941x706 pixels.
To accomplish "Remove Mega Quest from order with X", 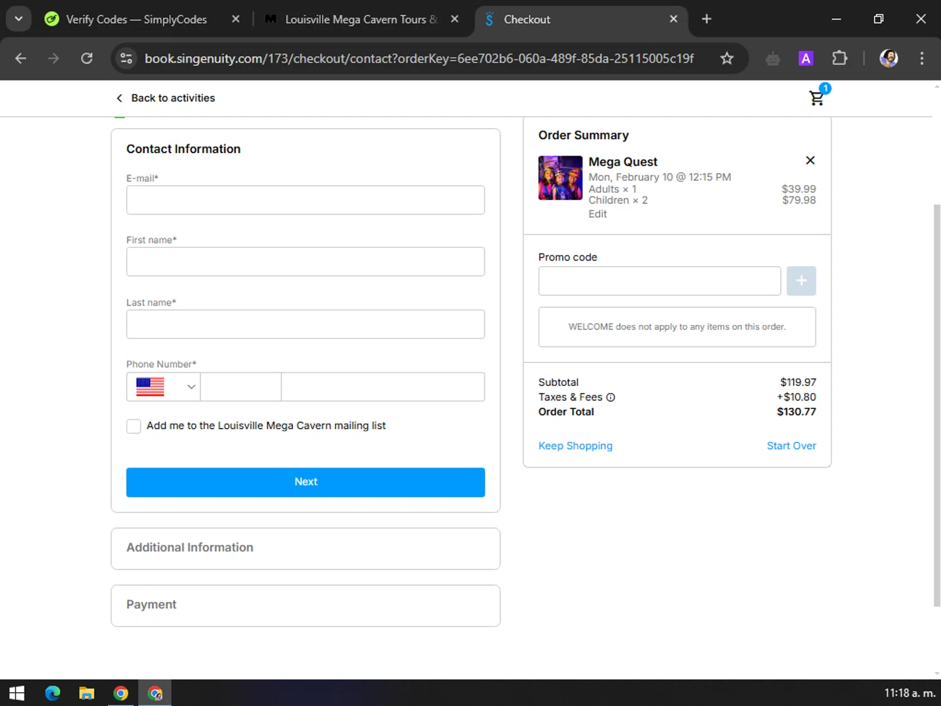I will [810, 161].
